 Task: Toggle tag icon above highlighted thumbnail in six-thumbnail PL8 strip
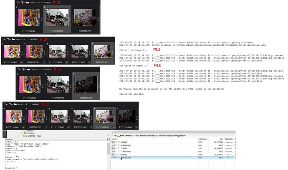(95, 109)
